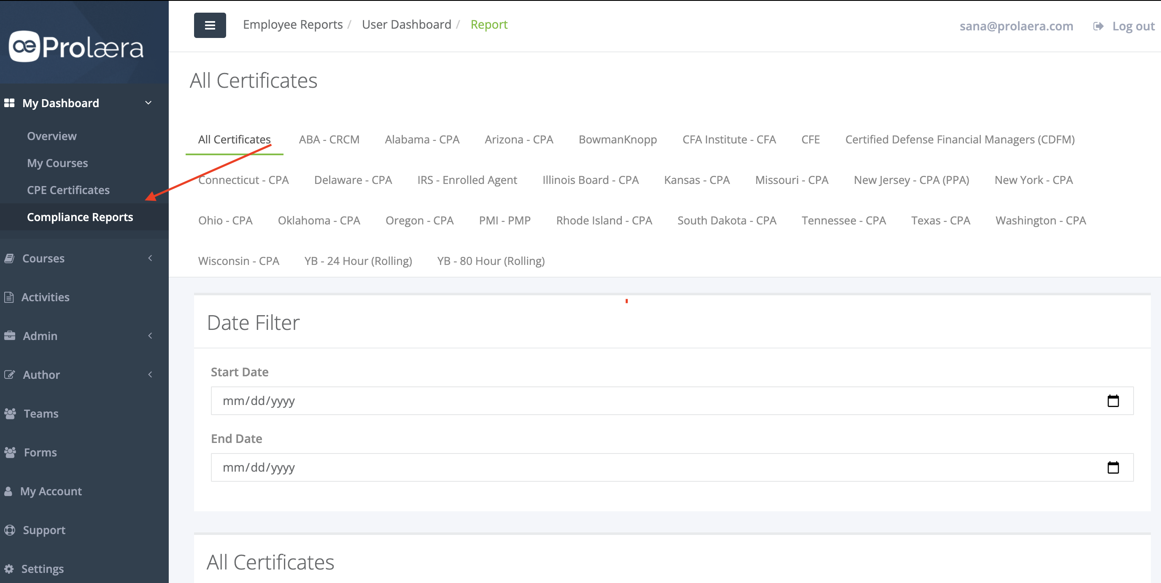Click the Admin briefcase icon
1161x583 pixels.
[9, 336]
